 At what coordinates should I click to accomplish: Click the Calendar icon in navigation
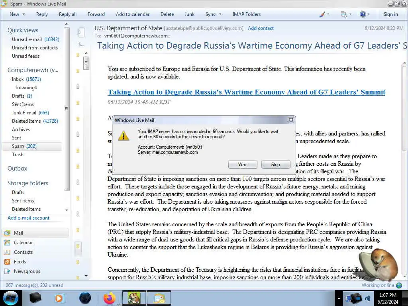point(7,243)
